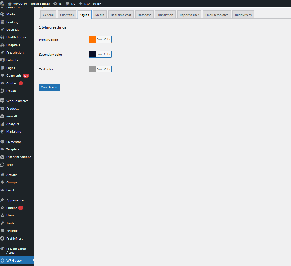Open the Email templates tab

pos(216,15)
